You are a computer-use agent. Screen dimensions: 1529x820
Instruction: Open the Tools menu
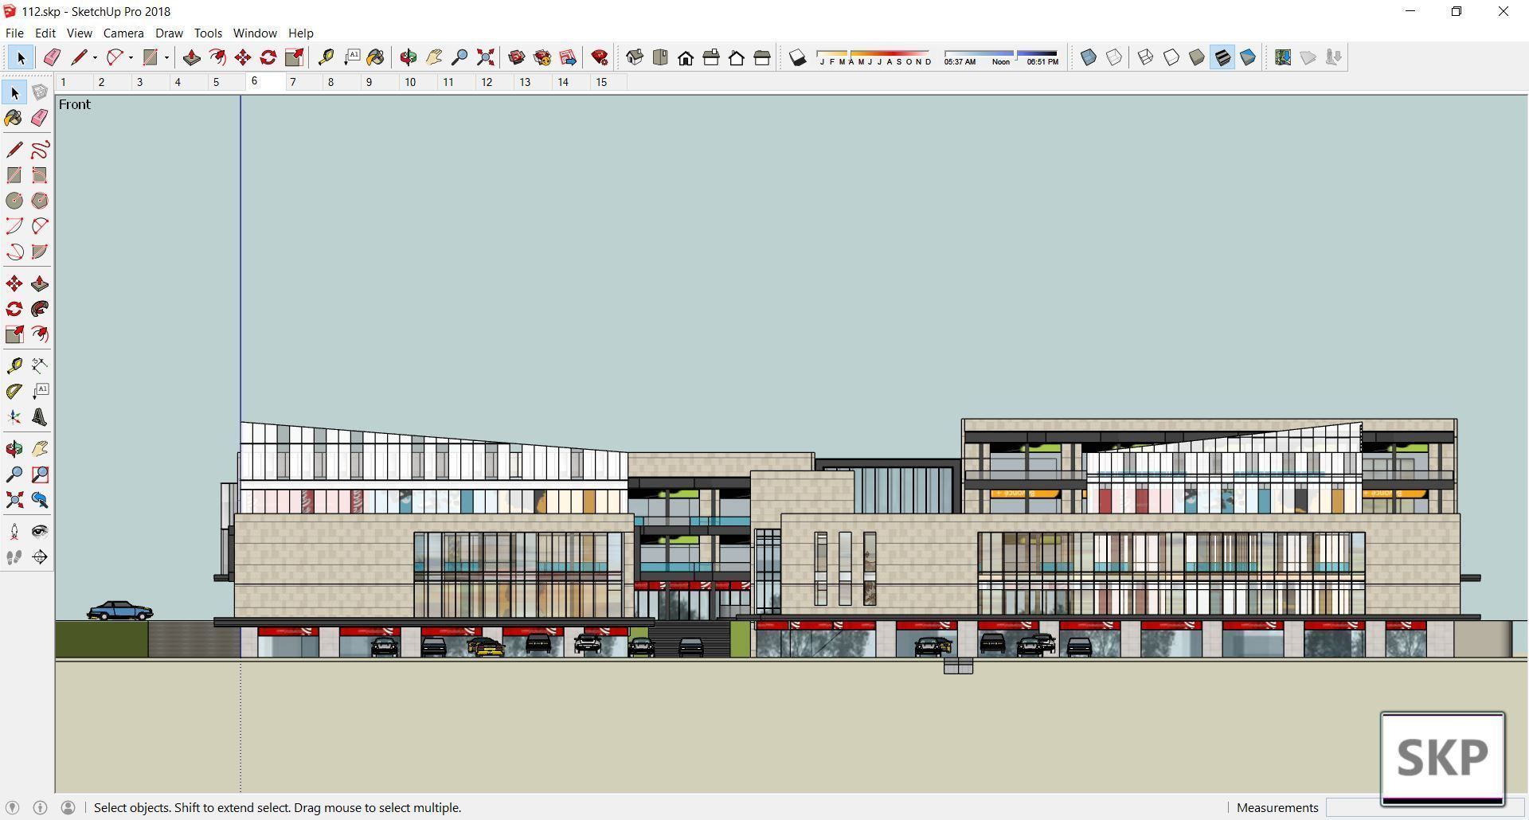208,33
